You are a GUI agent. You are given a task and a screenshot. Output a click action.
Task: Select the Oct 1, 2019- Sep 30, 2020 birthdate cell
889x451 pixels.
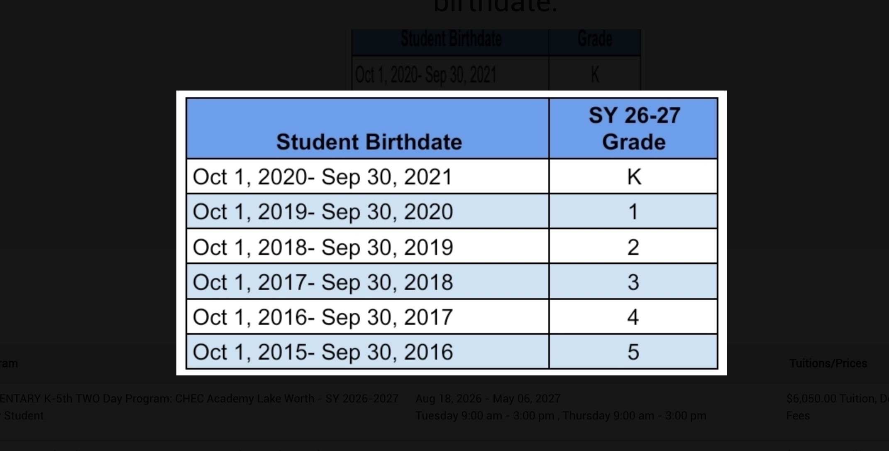pos(322,212)
